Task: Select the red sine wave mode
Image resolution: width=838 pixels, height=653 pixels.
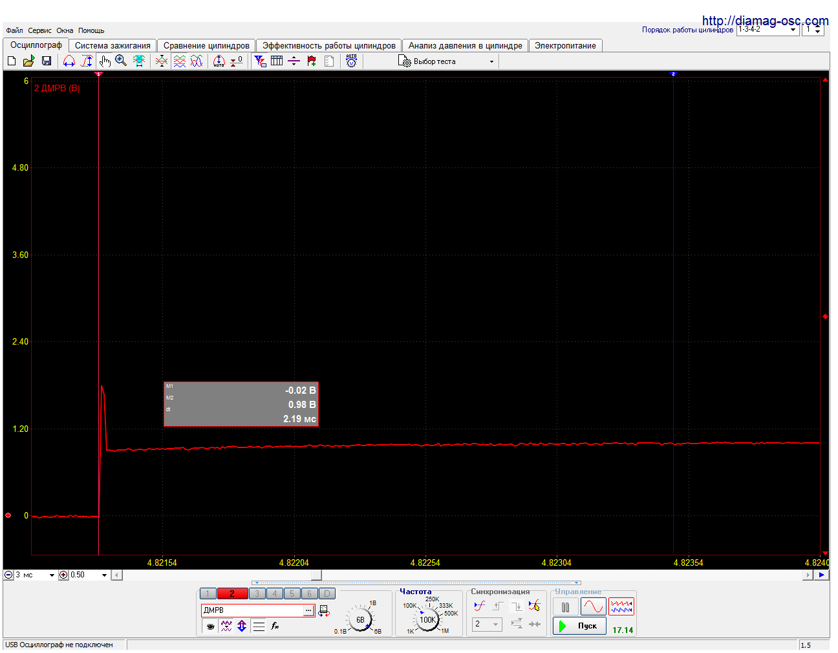Action: tap(593, 606)
